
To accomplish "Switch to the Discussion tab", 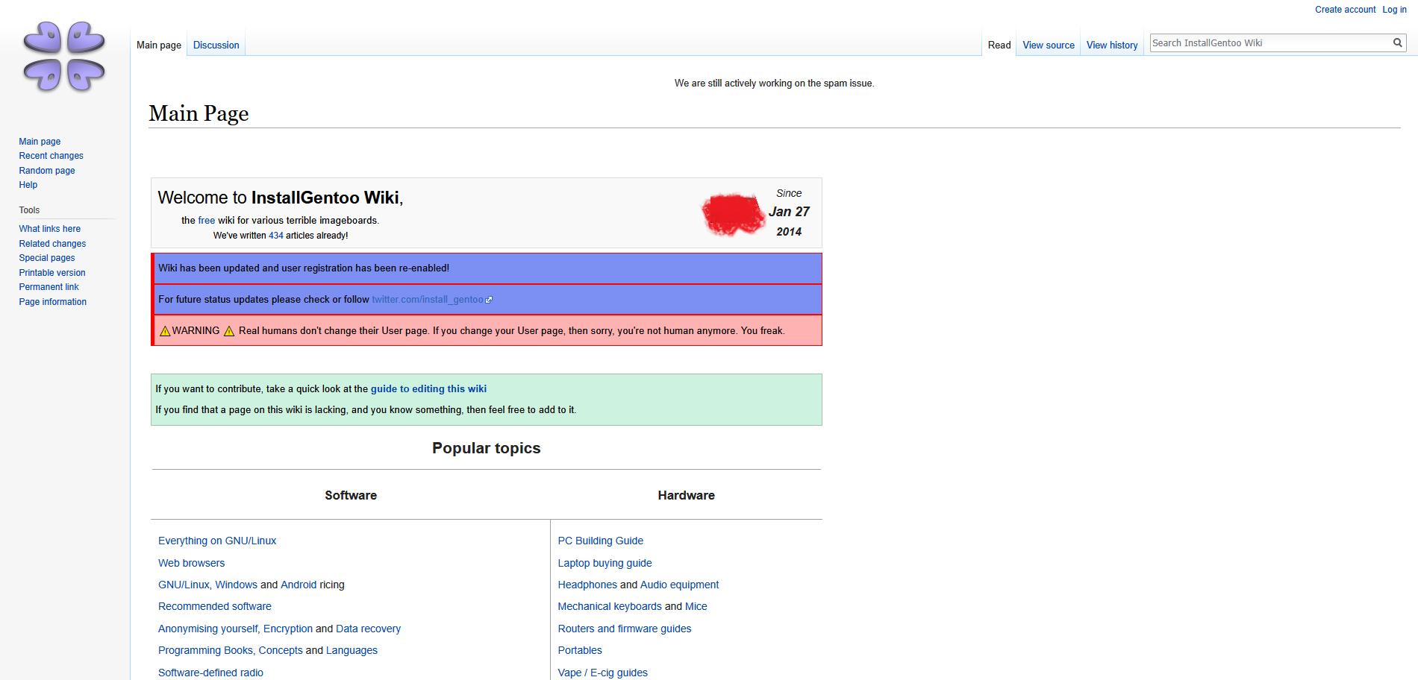I will 216,45.
